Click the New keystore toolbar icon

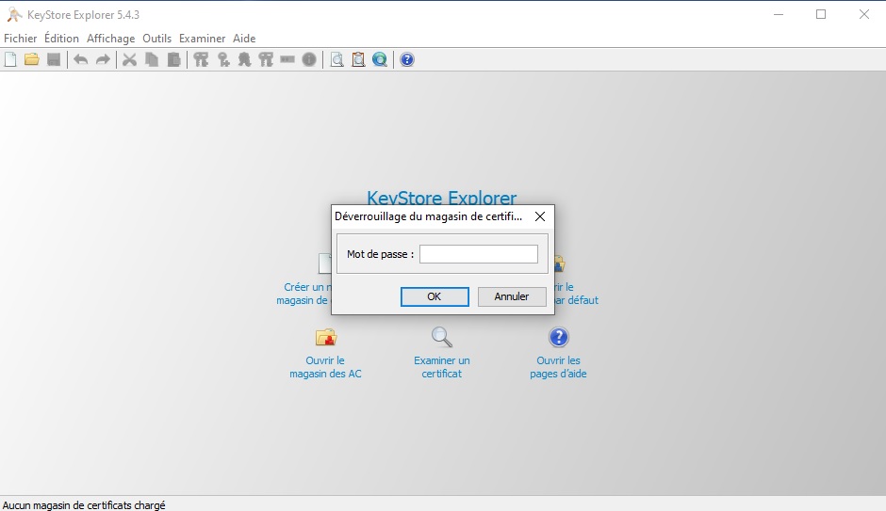[10, 59]
